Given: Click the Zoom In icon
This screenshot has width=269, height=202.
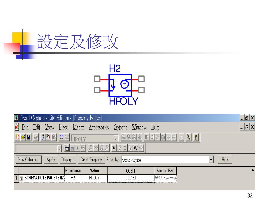Looking at the screenshot, I should [123, 137].
